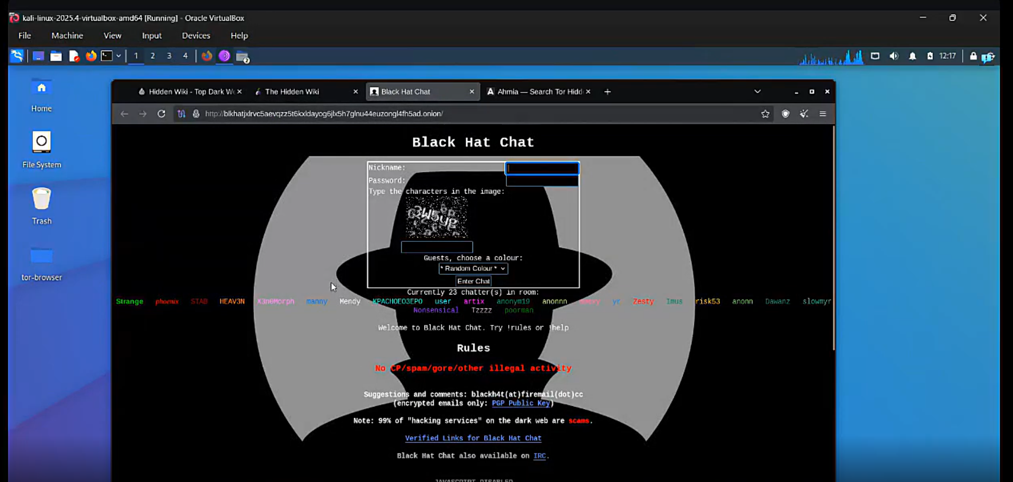This screenshot has width=1013, height=482.
Task: Focus the Nickname input field
Action: point(542,168)
